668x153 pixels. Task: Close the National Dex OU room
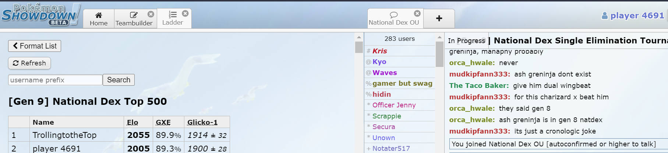pos(417,13)
